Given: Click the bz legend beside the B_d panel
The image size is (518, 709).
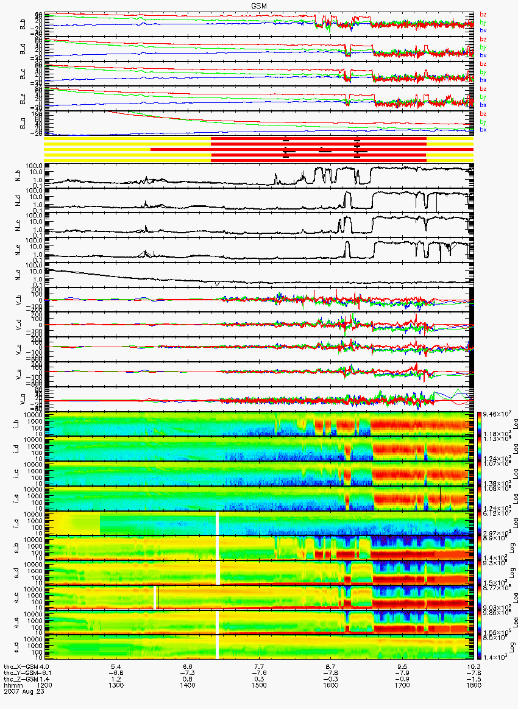Looking at the screenshot, I should (x=483, y=40).
